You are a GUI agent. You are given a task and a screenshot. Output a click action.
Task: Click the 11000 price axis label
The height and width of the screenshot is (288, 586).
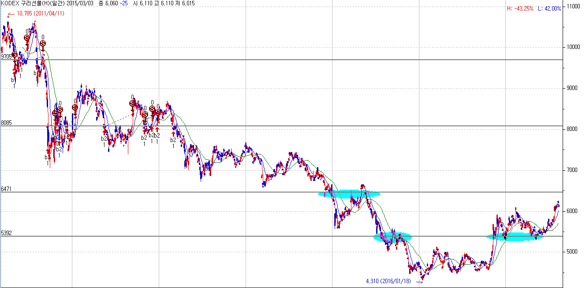pos(574,6)
